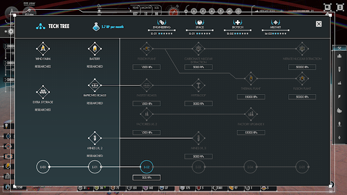Click the Researched label under Mines Lvl 2
The width and height of the screenshot is (347, 195).
[95, 156]
